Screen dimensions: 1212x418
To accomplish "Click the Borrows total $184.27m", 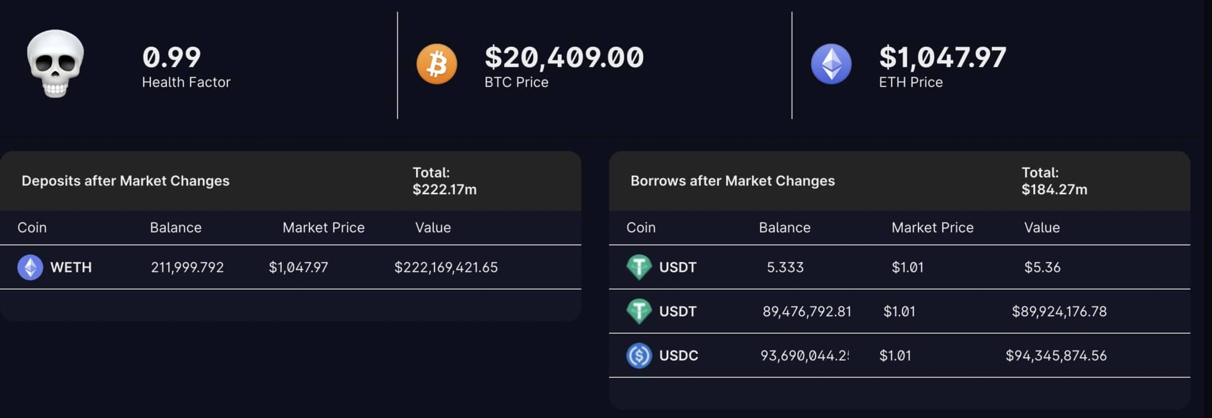I will click(1055, 189).
